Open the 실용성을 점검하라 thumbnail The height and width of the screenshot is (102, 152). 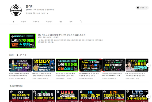[137, 65]
